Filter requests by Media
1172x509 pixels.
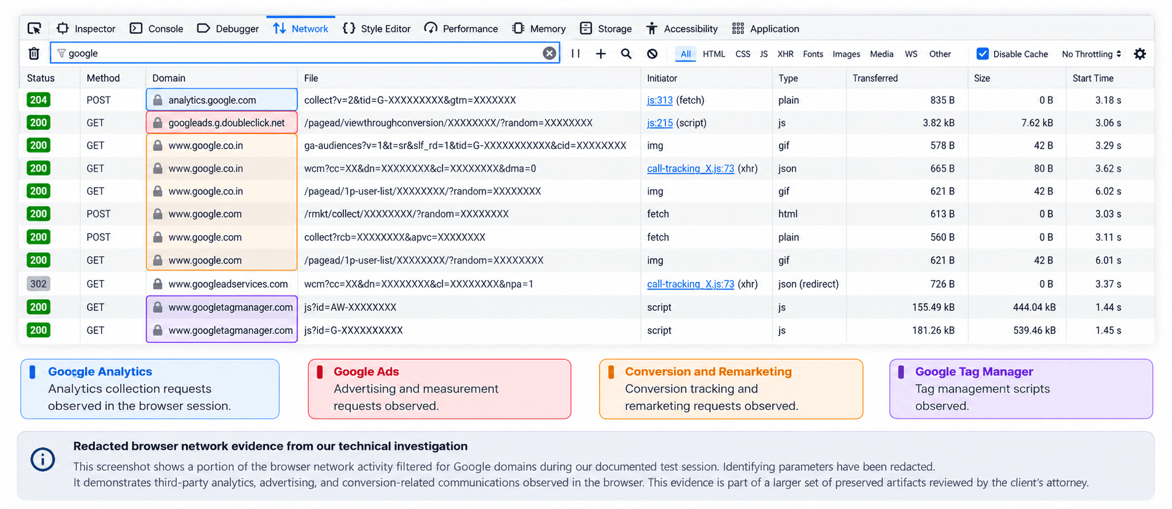[x=881, y=54]
